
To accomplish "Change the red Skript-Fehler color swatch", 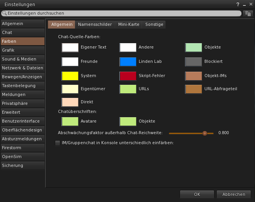I will point(128,76).
